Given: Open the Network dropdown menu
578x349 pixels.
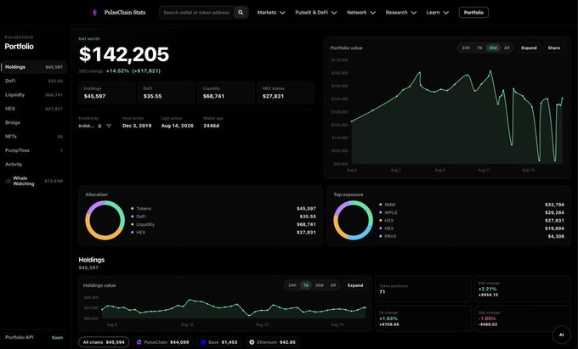Looking at the screenshot, I should coord(361,13).
